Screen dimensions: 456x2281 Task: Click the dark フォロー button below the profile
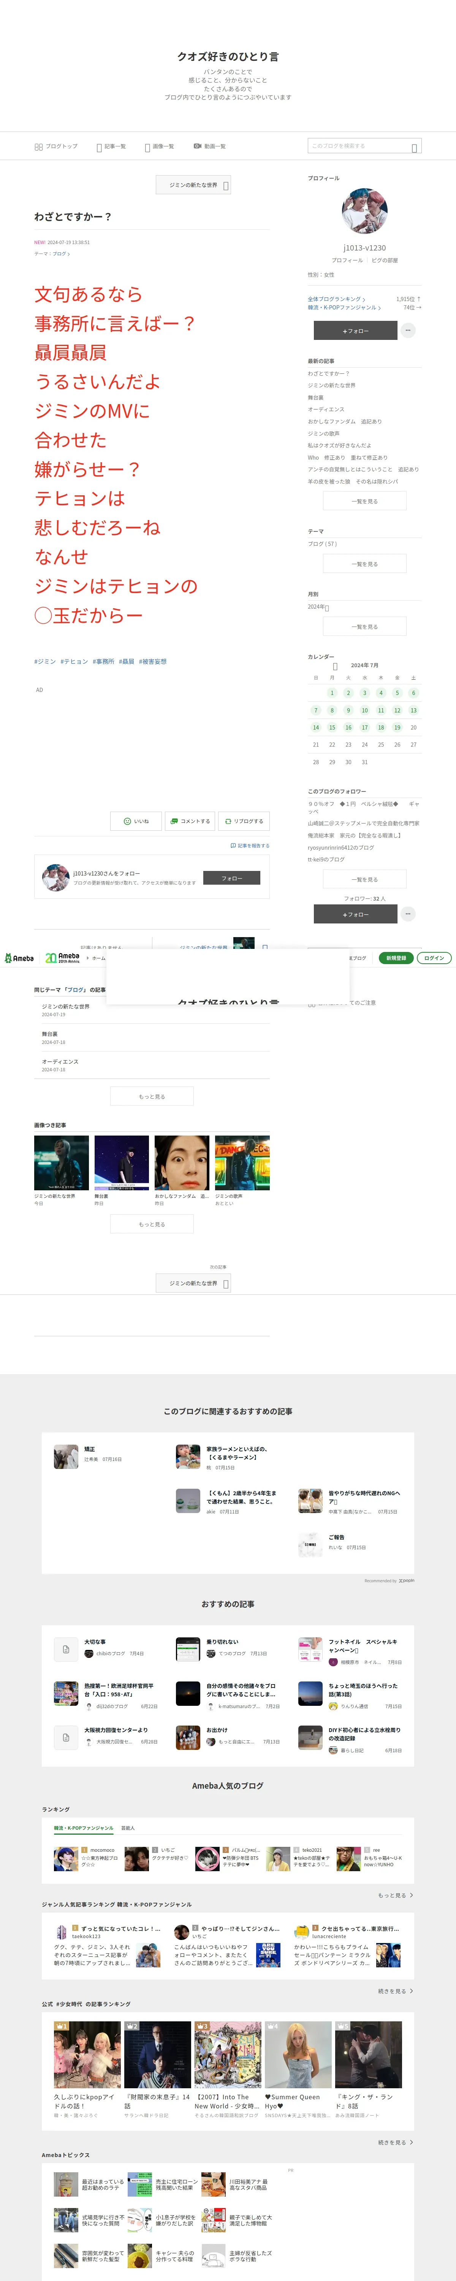tap(355, 330)
